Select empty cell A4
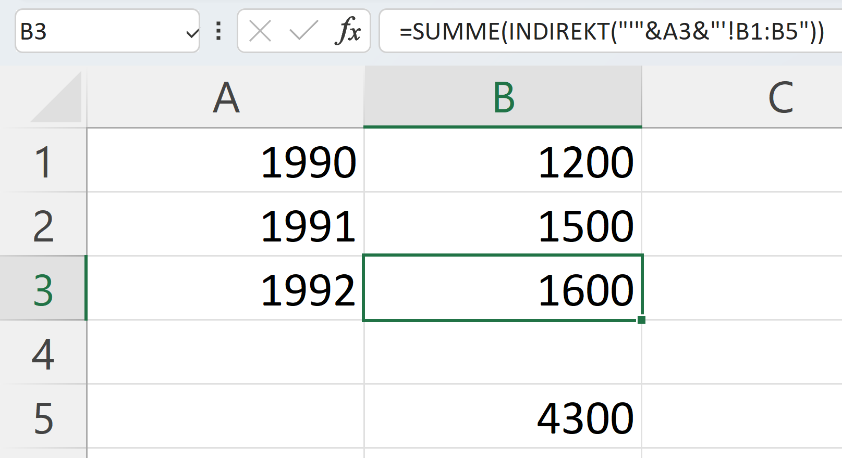This screenshot has width=842, height=458. point(225,352)
